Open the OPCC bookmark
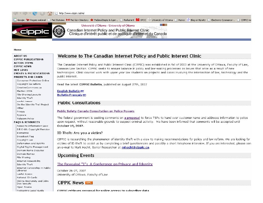The image size is (263, 203). [x=141, y=20]
